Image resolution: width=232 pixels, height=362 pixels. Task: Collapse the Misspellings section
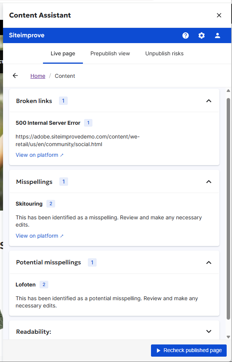coord(208,182)
